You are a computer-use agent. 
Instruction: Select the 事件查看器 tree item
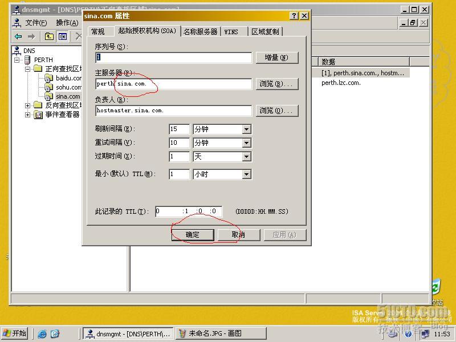[62, 115]
